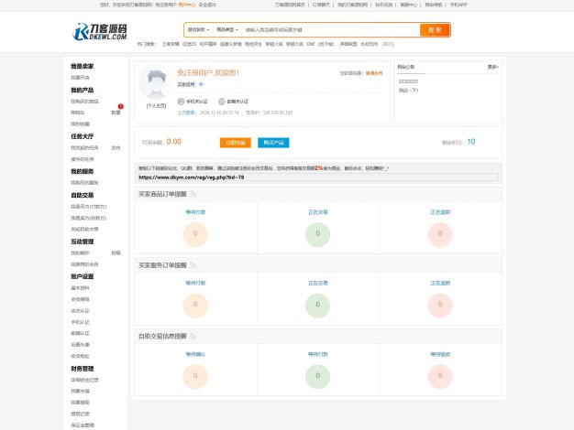Open green 0 counter under 自助交易 等待付款
The image size is (574, 430).
(318, 376)
